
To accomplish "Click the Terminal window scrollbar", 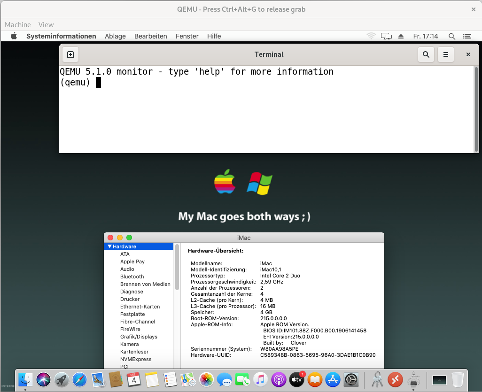I will [476, 109].
